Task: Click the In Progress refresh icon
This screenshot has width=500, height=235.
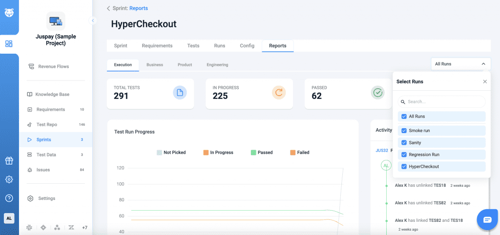Action: pos(279,93)
